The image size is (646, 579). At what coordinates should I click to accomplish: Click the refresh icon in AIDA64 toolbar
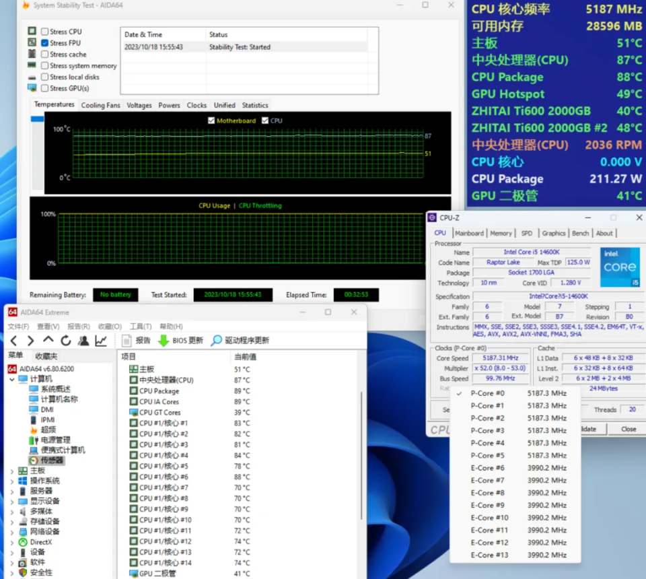pos(66,341)
